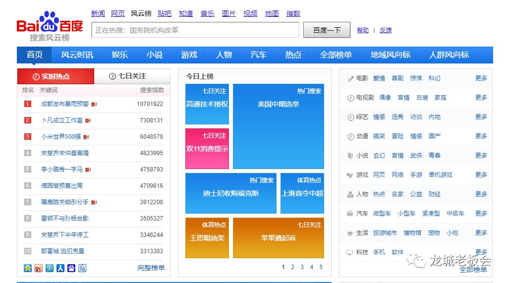Share to QQ Zone star icon

click(28, 268)
